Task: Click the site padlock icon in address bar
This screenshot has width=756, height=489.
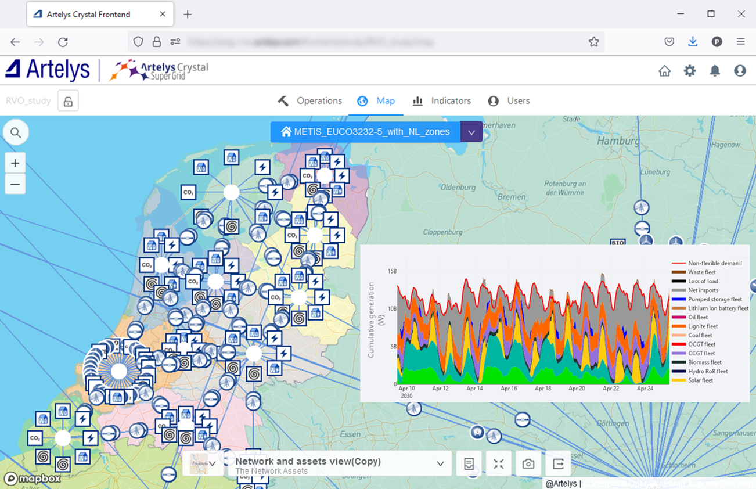Action: 157,42
